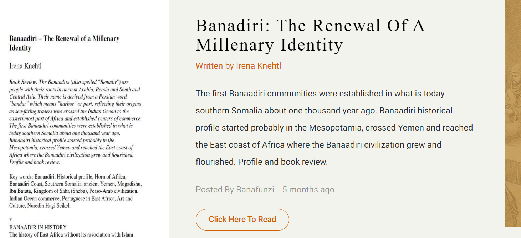Click the article summary paragraph about Banaadiri communities
Viewport: 521px width, 238px height.
tap(334, 128)
